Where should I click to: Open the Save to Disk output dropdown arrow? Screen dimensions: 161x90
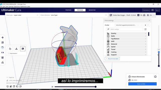[155, 84]
